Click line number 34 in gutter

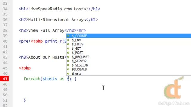[5, 9]
